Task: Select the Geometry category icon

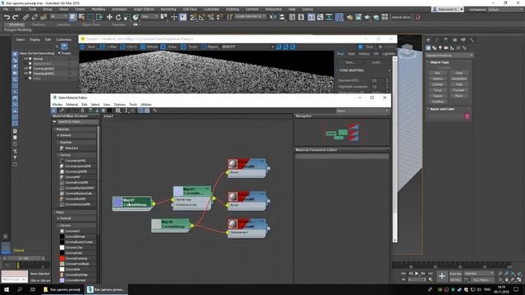Action: [x=428, y=48]
